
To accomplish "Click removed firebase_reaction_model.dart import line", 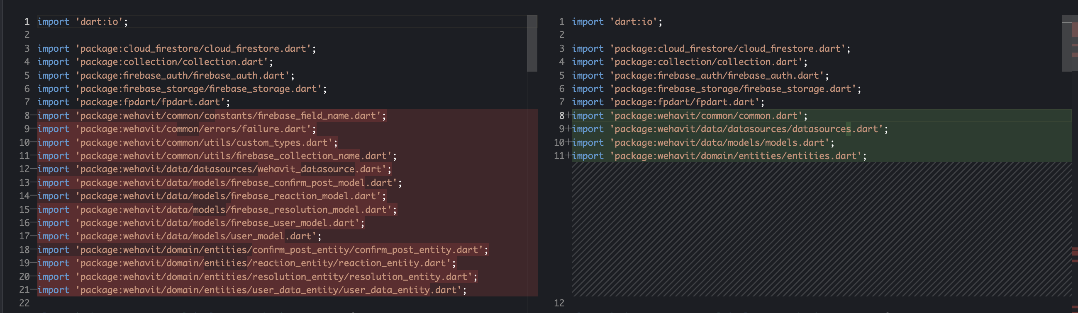I will (x=212, y=196).
